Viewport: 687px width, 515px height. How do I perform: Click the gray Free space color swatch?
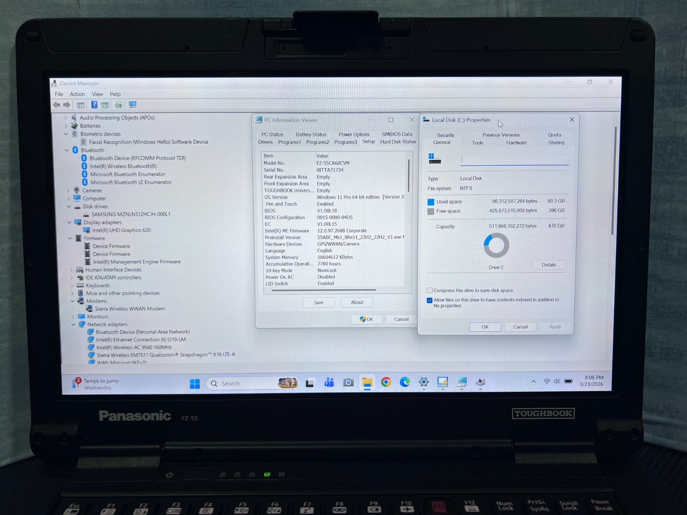coord(431,211)
